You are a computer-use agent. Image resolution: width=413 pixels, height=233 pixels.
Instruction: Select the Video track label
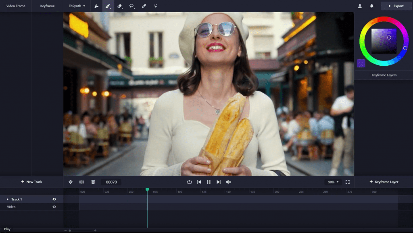coord(11,207)
